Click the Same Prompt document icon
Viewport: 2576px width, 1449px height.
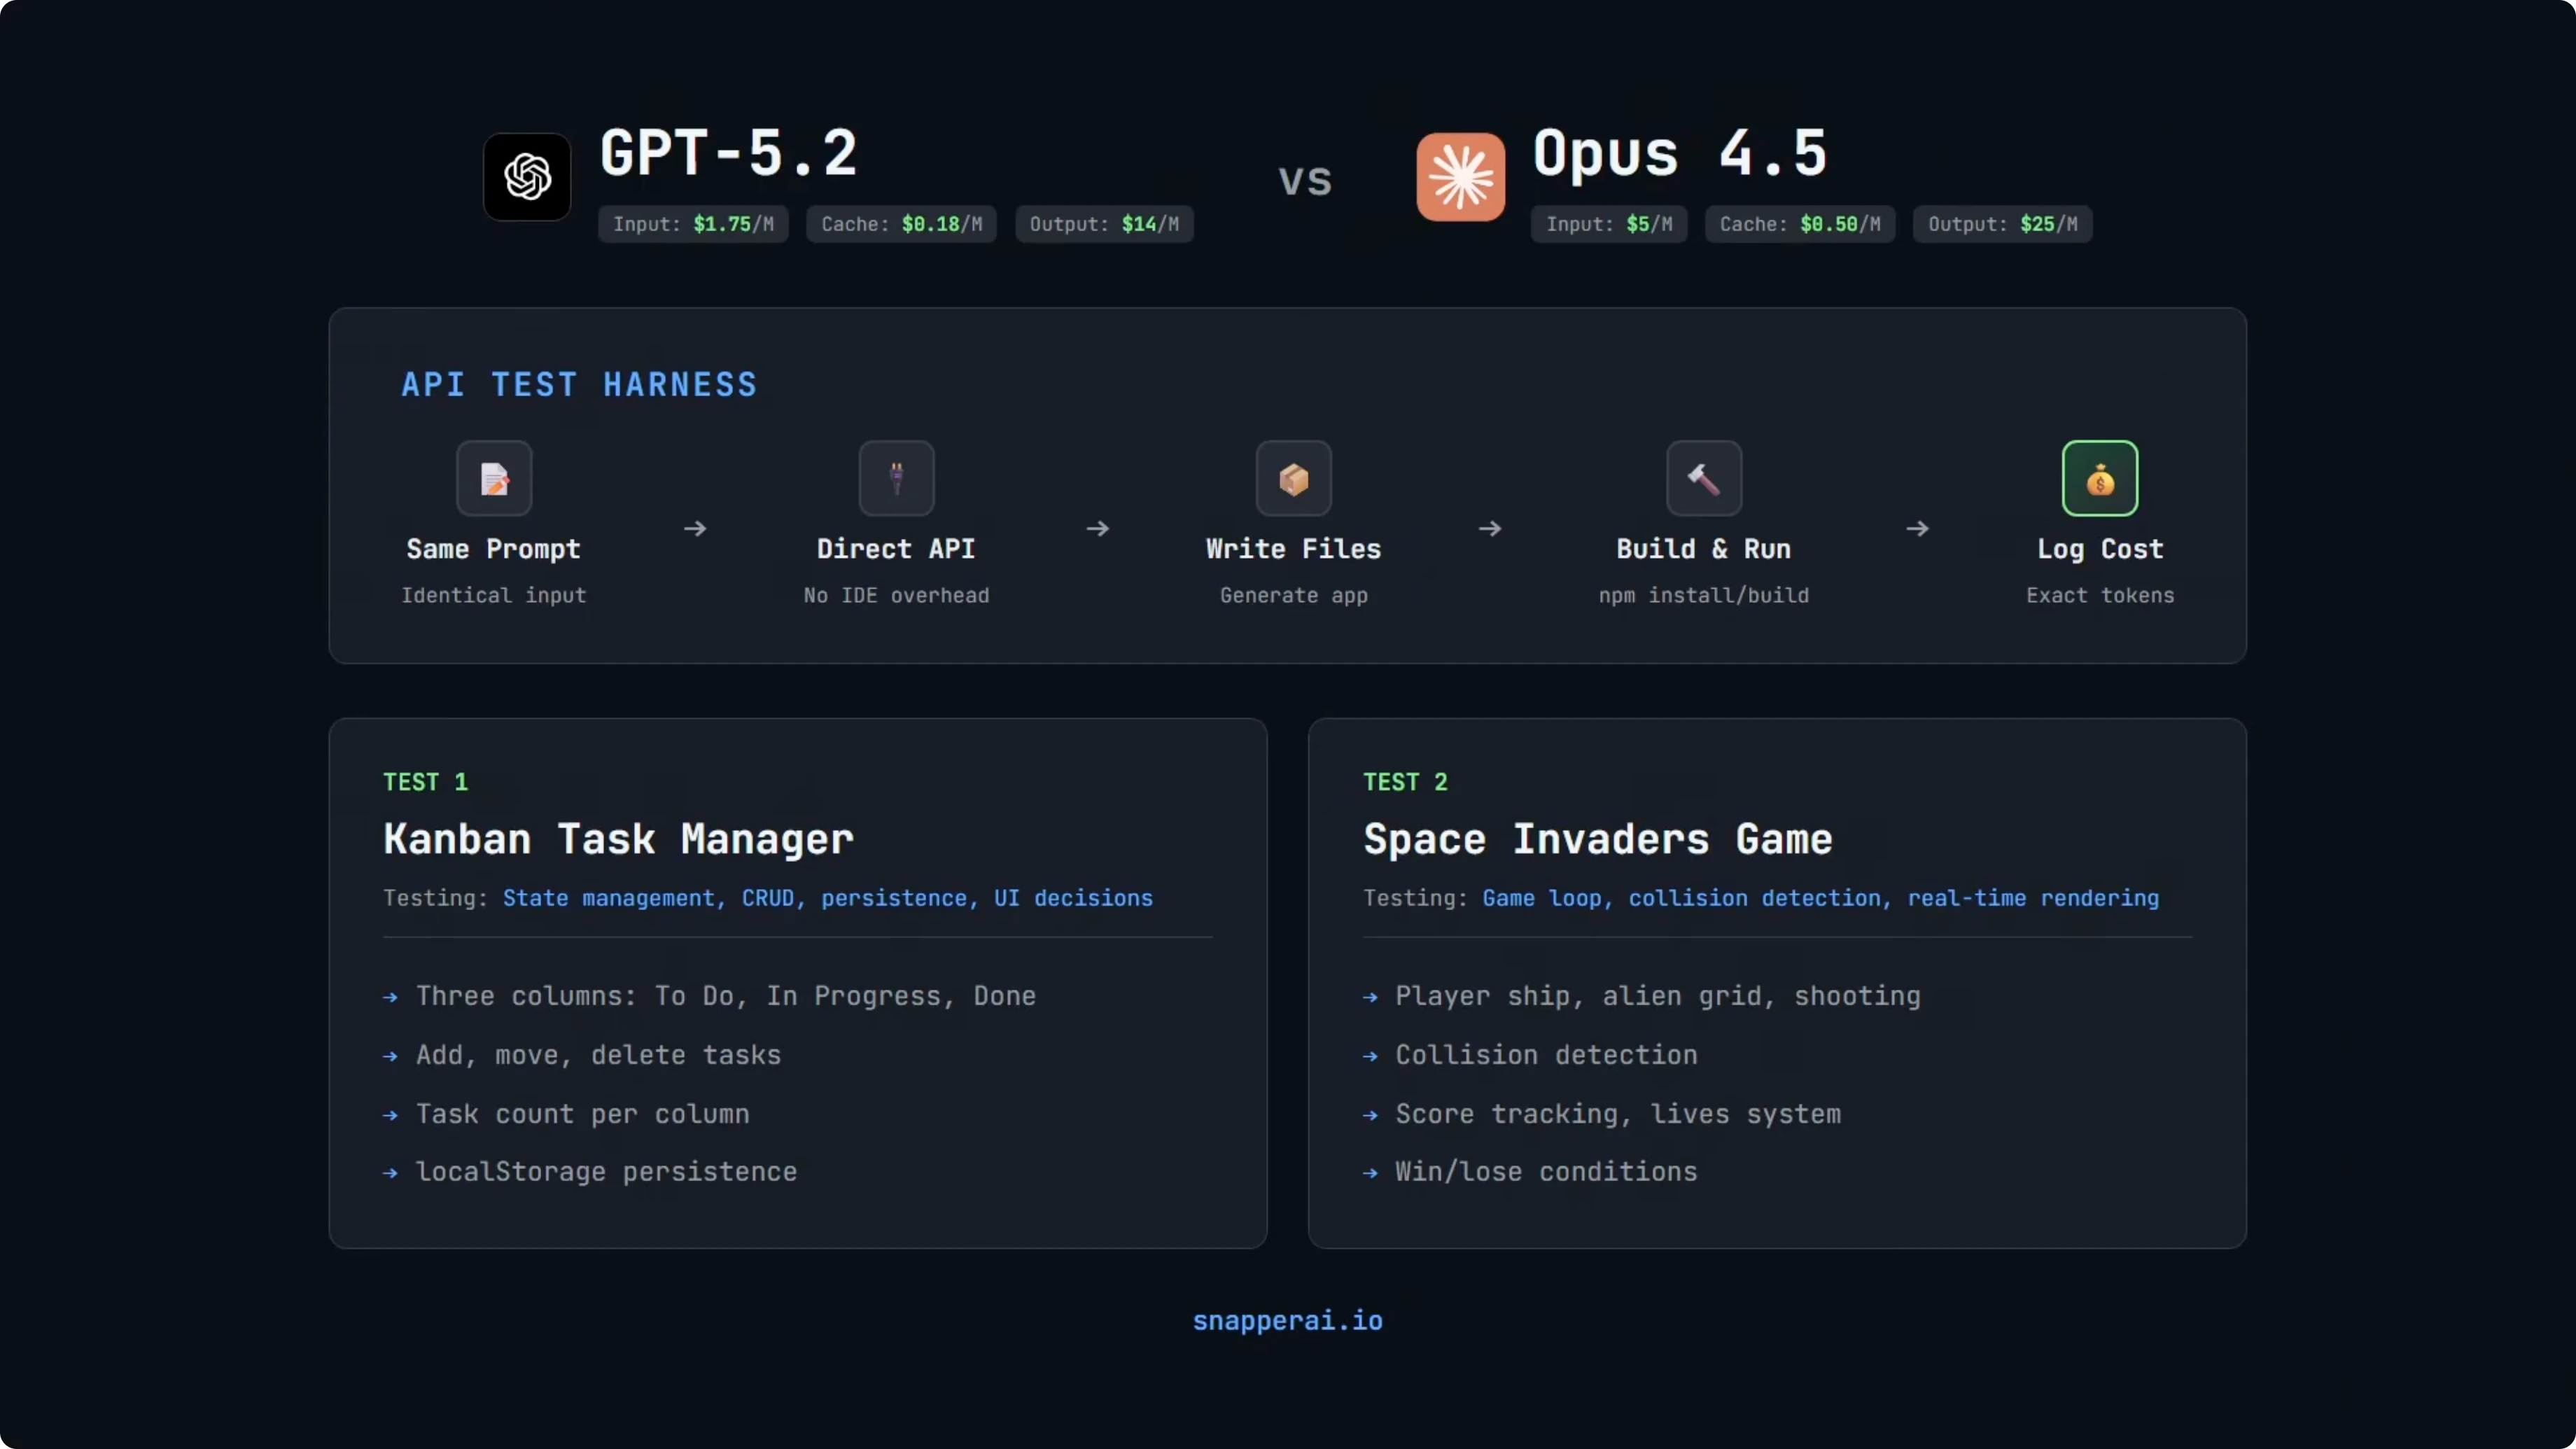(494, 479)
